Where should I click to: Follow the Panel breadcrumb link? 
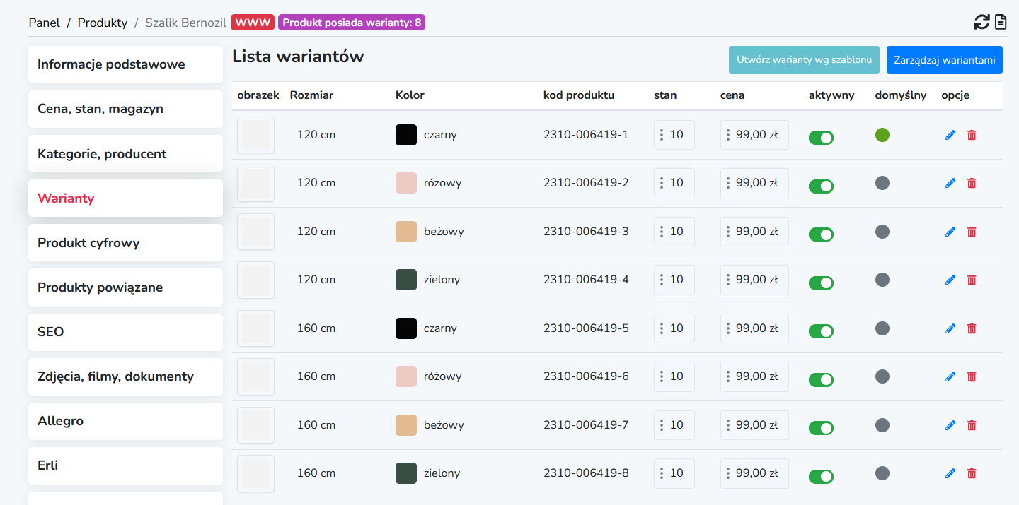click(45, 23)
